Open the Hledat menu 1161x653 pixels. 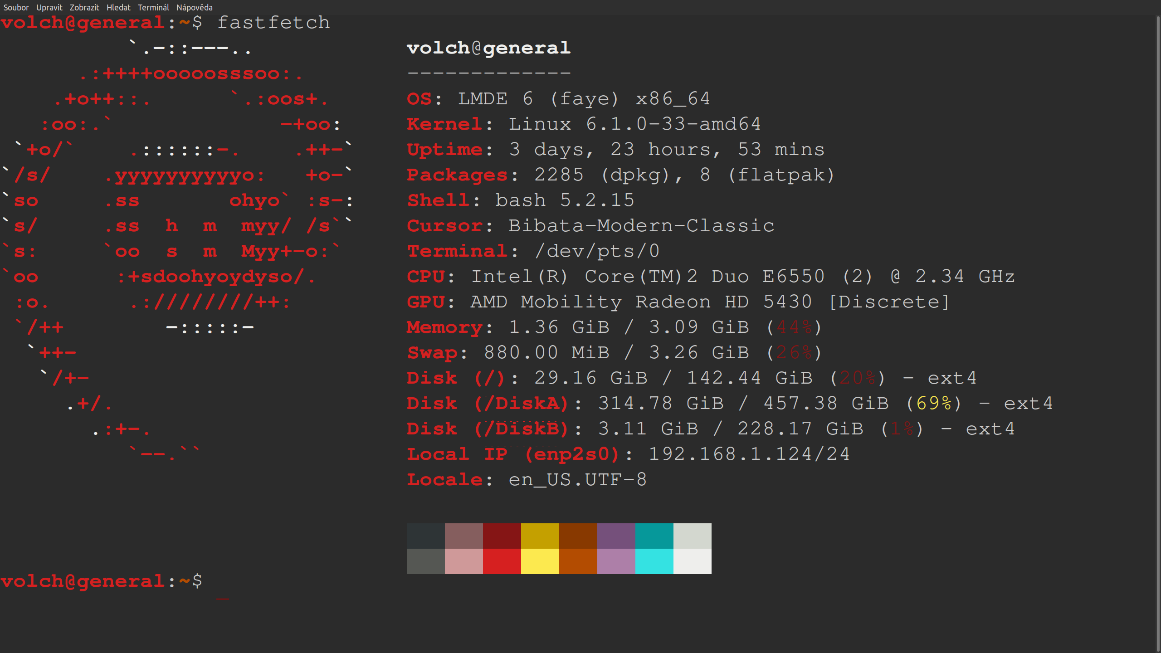[118, 7]
